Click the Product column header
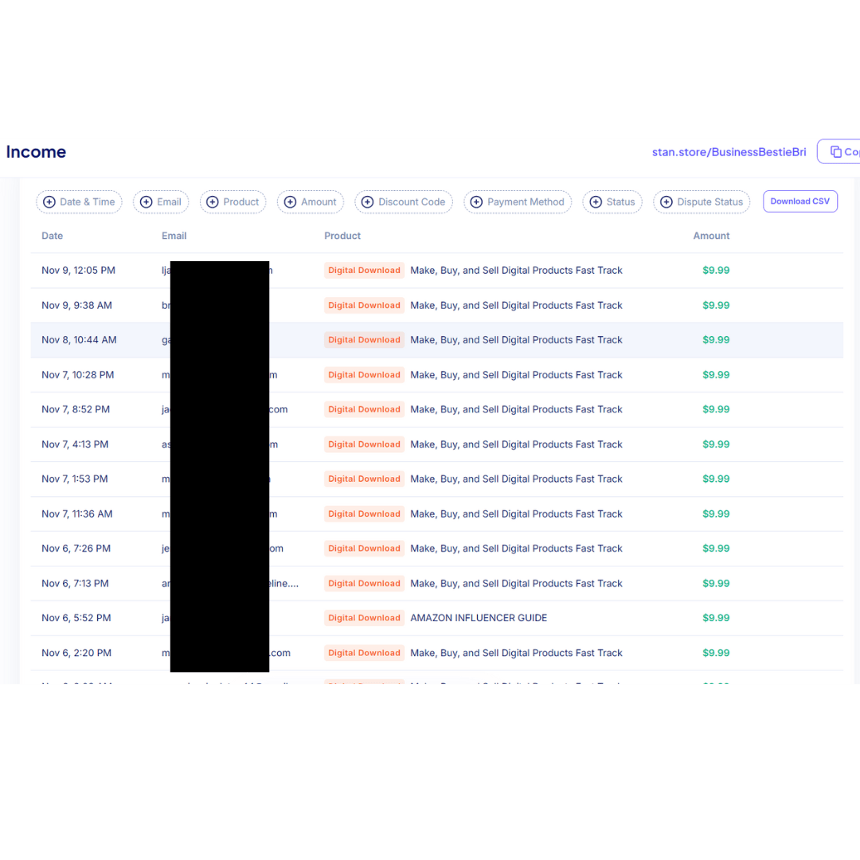 click(x=342, y=236)
